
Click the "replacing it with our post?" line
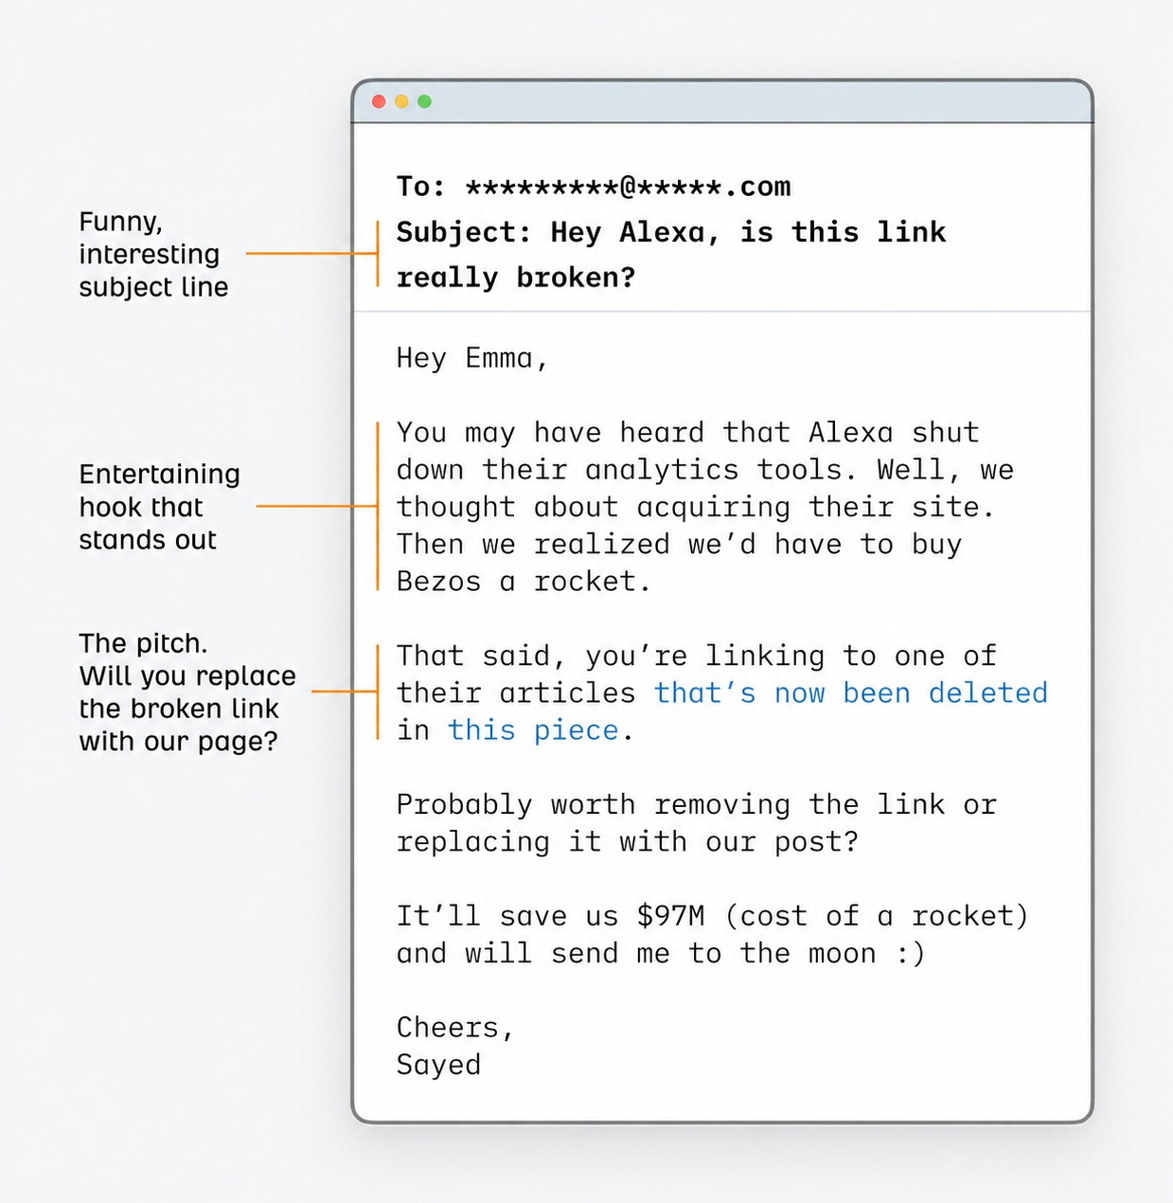pyautogui.click(x=627, y=841)
